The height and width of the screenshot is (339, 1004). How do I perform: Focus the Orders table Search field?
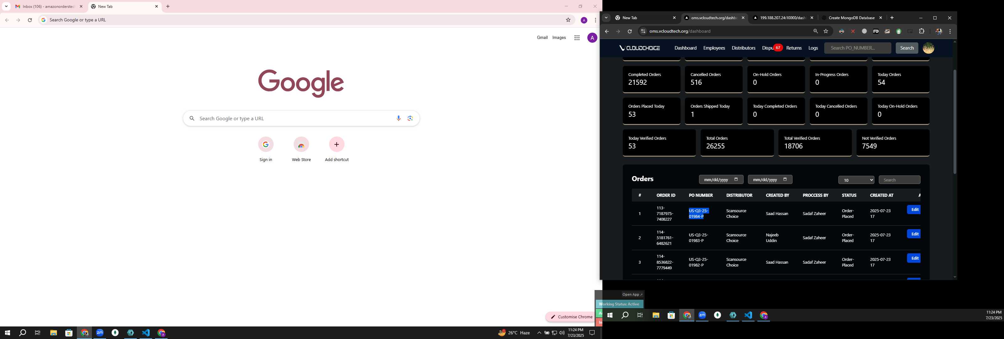point(900,180)
